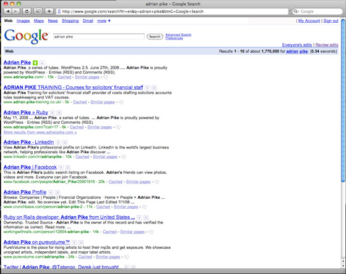Expand More results from www.adrianpike.com
Image resolution: width=346 pixels, height=274 pixels.
point(40,132)
